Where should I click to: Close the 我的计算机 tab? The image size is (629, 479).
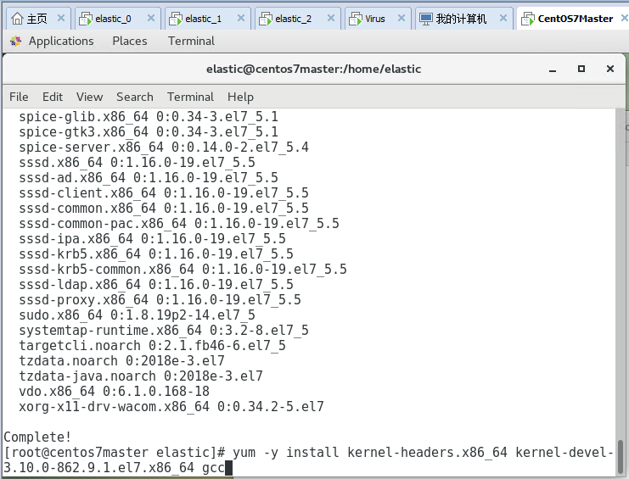503,18
